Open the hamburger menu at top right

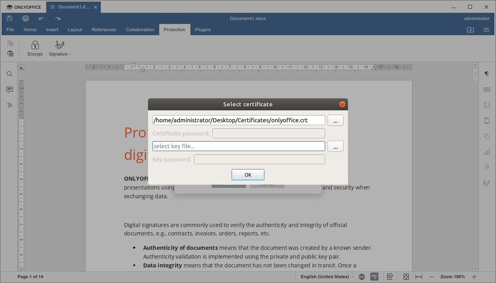tap(486, 30)
